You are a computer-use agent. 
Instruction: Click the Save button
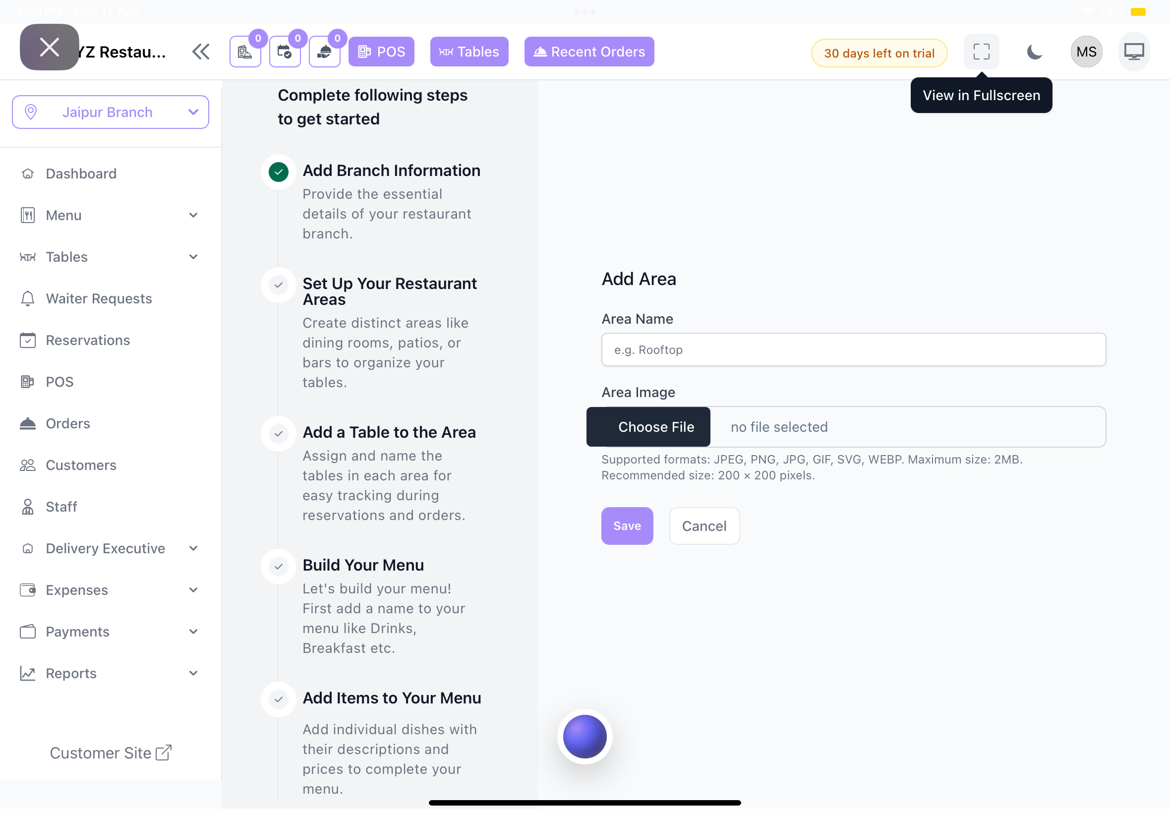click(627, 525)
